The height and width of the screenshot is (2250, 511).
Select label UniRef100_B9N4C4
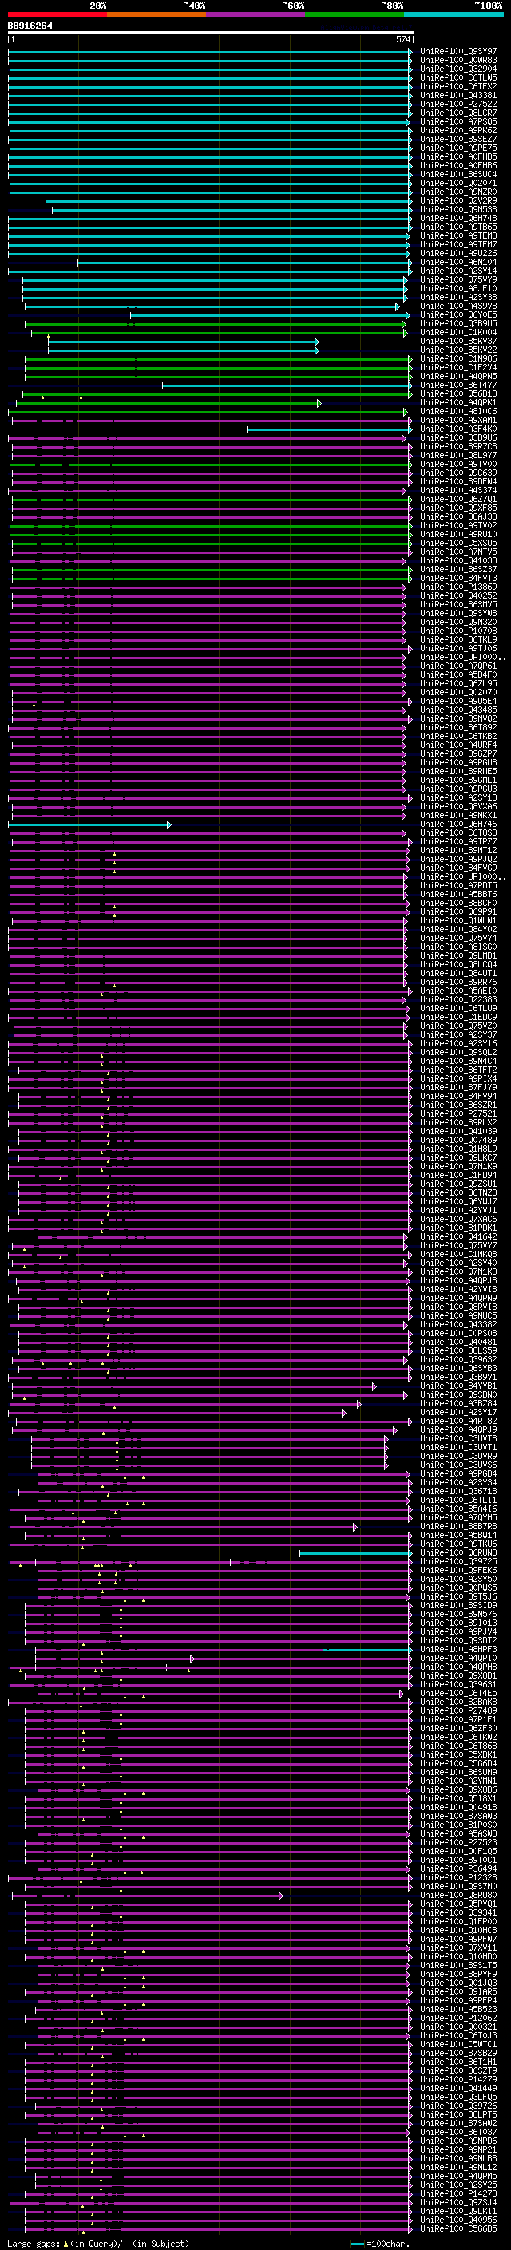tap(458, 1062)
